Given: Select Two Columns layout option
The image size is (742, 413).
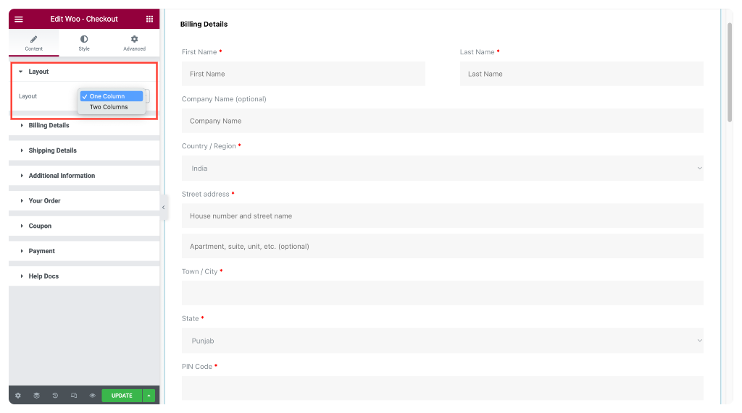Looking at the screenshot, I should click(109, 107).
